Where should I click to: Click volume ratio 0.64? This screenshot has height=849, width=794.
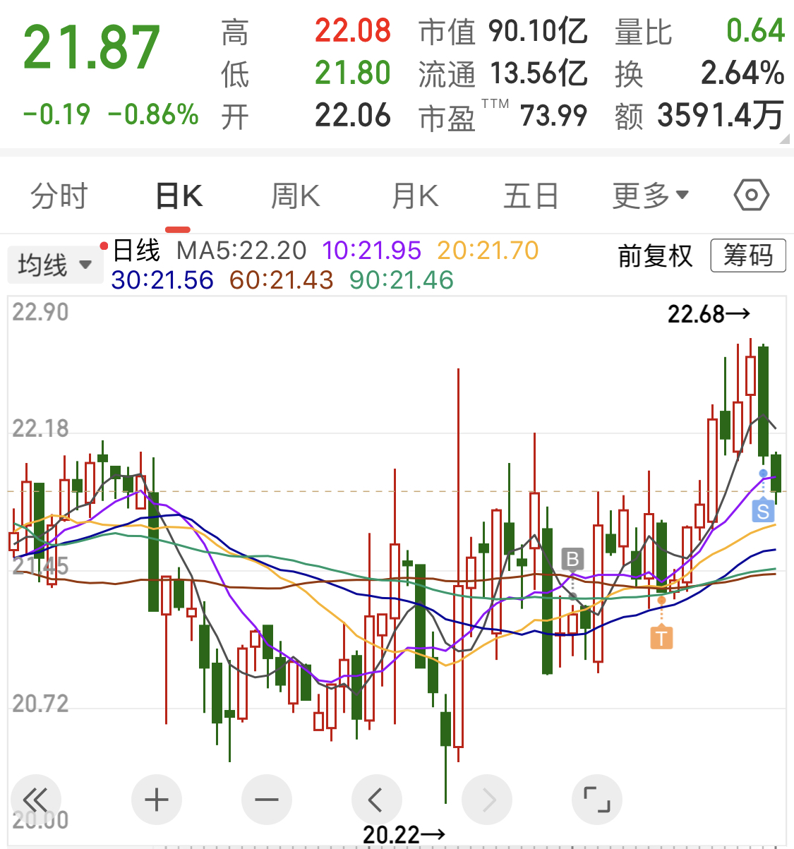point(755,31)
